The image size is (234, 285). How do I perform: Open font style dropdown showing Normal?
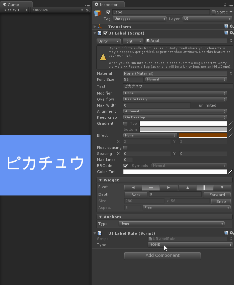(x=186, y=79)
